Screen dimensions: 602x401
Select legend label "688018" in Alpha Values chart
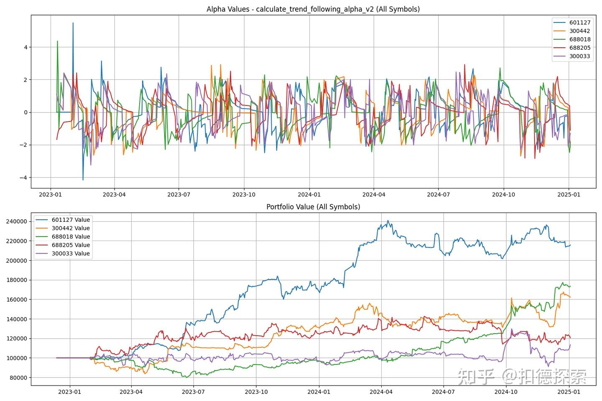pos(580,39)
